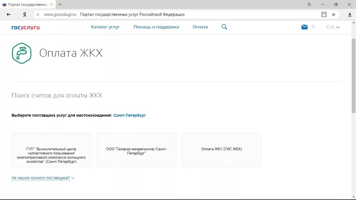356x200 pixels.
Task: Open browser downloads arrow icon
Action: (350, 14)
